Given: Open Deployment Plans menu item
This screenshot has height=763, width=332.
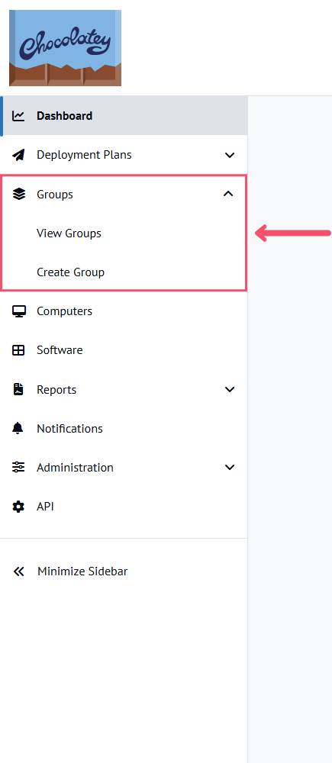Looking at the screenshot, I should [x=84, y=155].
